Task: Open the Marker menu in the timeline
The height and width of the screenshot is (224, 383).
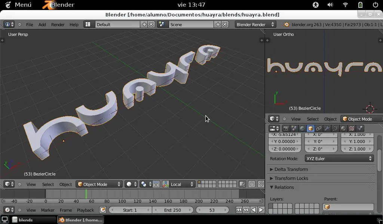Action: tap(48, 210)
